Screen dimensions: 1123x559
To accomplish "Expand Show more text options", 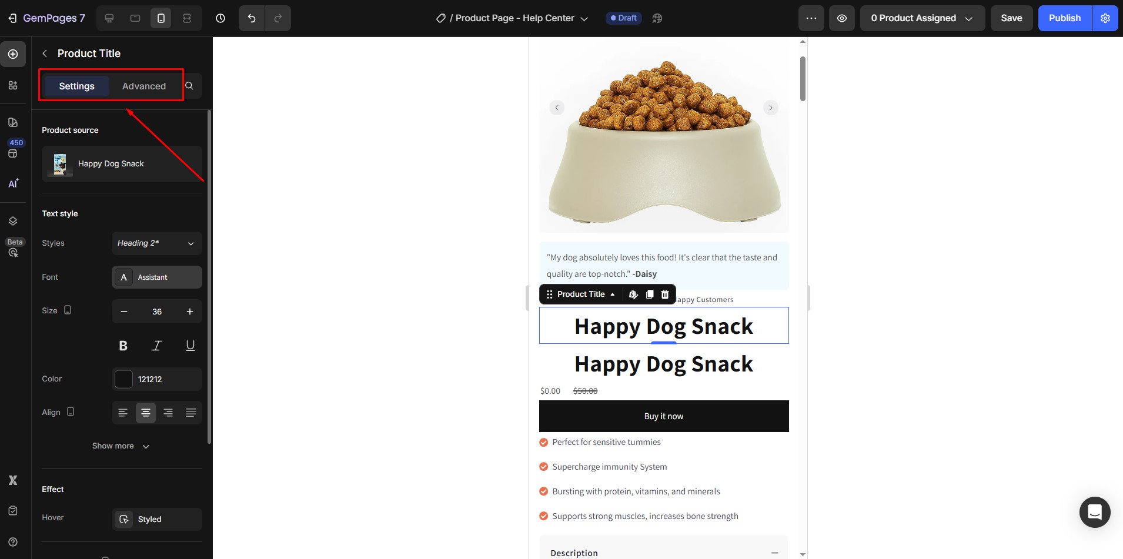I will point(121,446).
